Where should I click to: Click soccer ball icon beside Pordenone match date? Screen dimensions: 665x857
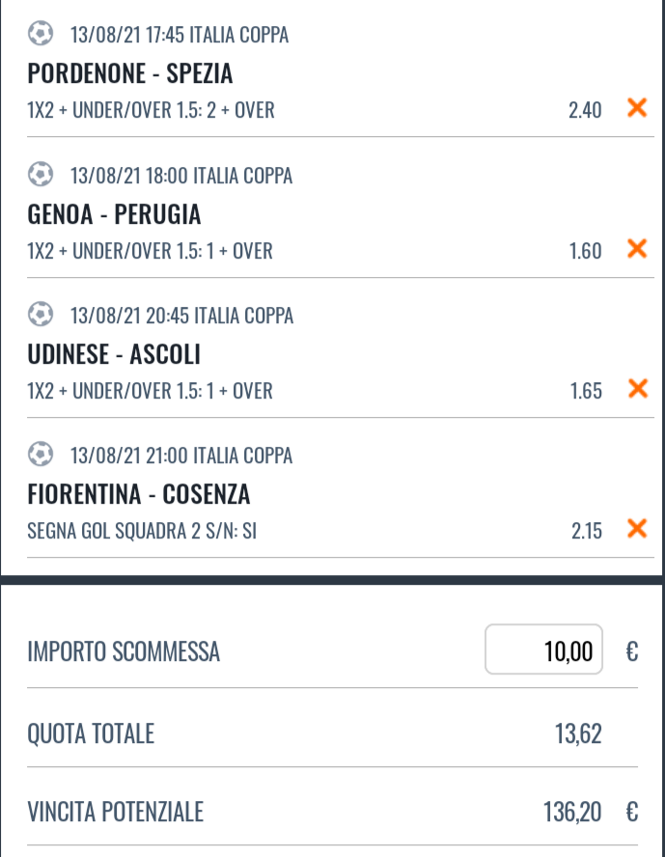pyautogui.click(x=41, y=35)
